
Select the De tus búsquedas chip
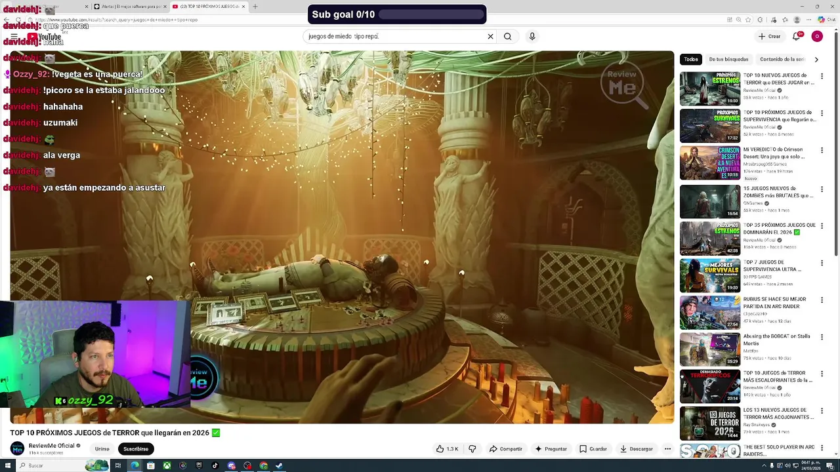click(728, 60)
